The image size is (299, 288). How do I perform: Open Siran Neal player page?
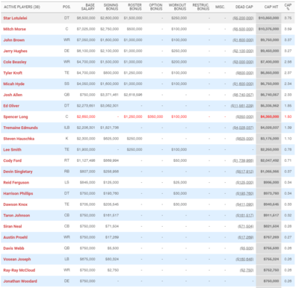pyautogui.click(x=13, y=226)
